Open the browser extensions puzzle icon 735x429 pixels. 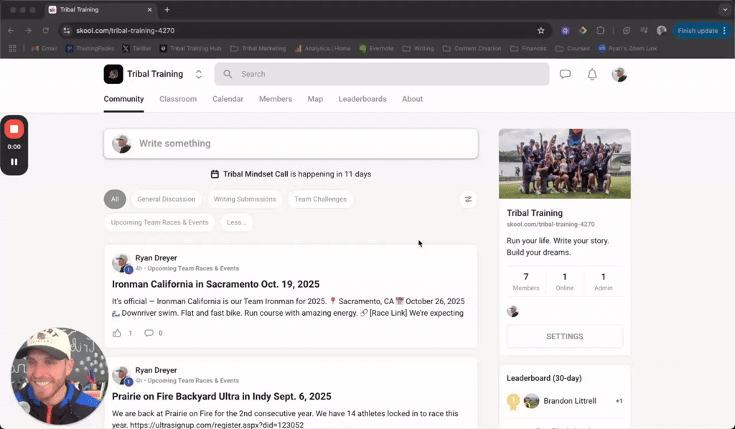(601, 30)
